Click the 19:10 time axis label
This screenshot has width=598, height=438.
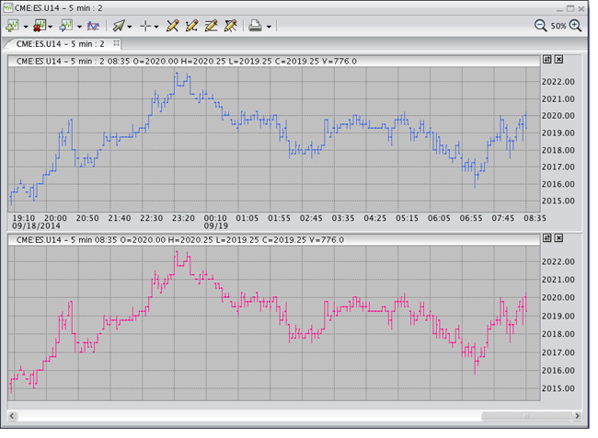point(24,218)
